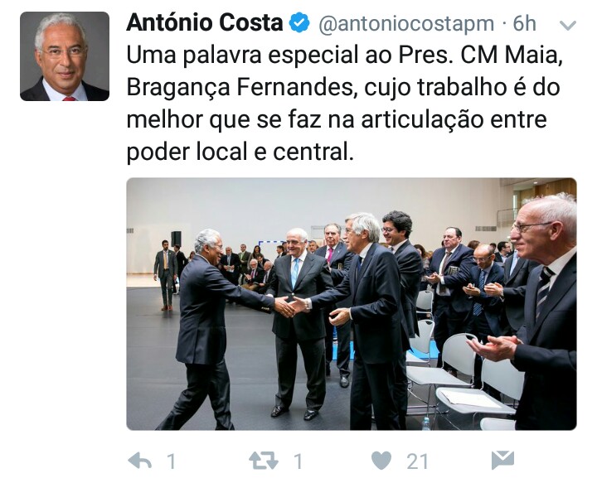Click the retweet count number 1

click(298, 461)
